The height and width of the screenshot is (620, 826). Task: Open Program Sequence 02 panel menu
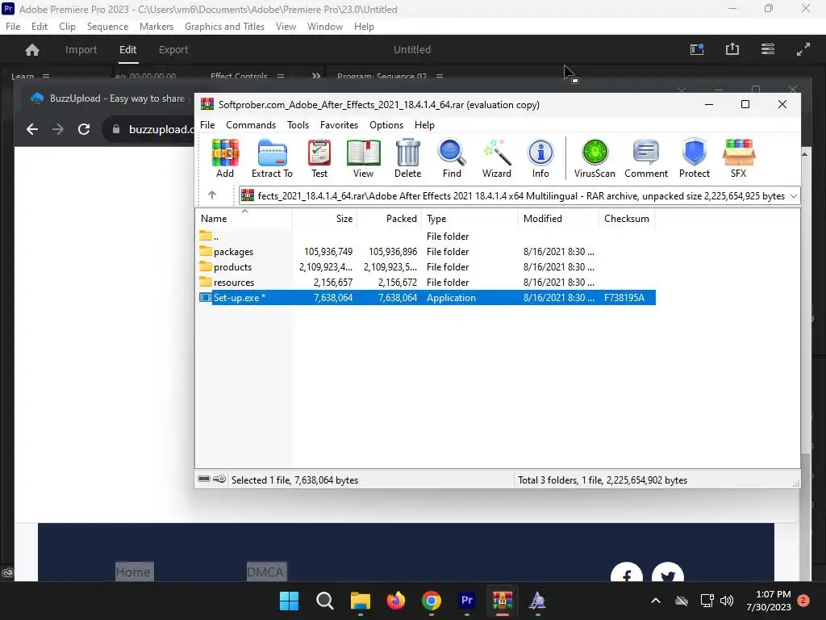click(440, 76)
